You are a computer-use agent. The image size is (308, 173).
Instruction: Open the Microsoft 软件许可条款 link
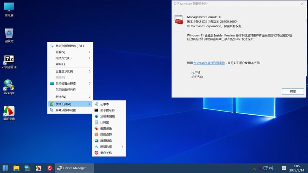(x=209, y=63)
